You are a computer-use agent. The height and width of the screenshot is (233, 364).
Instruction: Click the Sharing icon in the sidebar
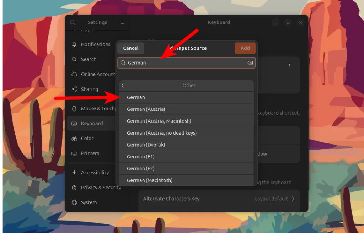coord(74,89)
